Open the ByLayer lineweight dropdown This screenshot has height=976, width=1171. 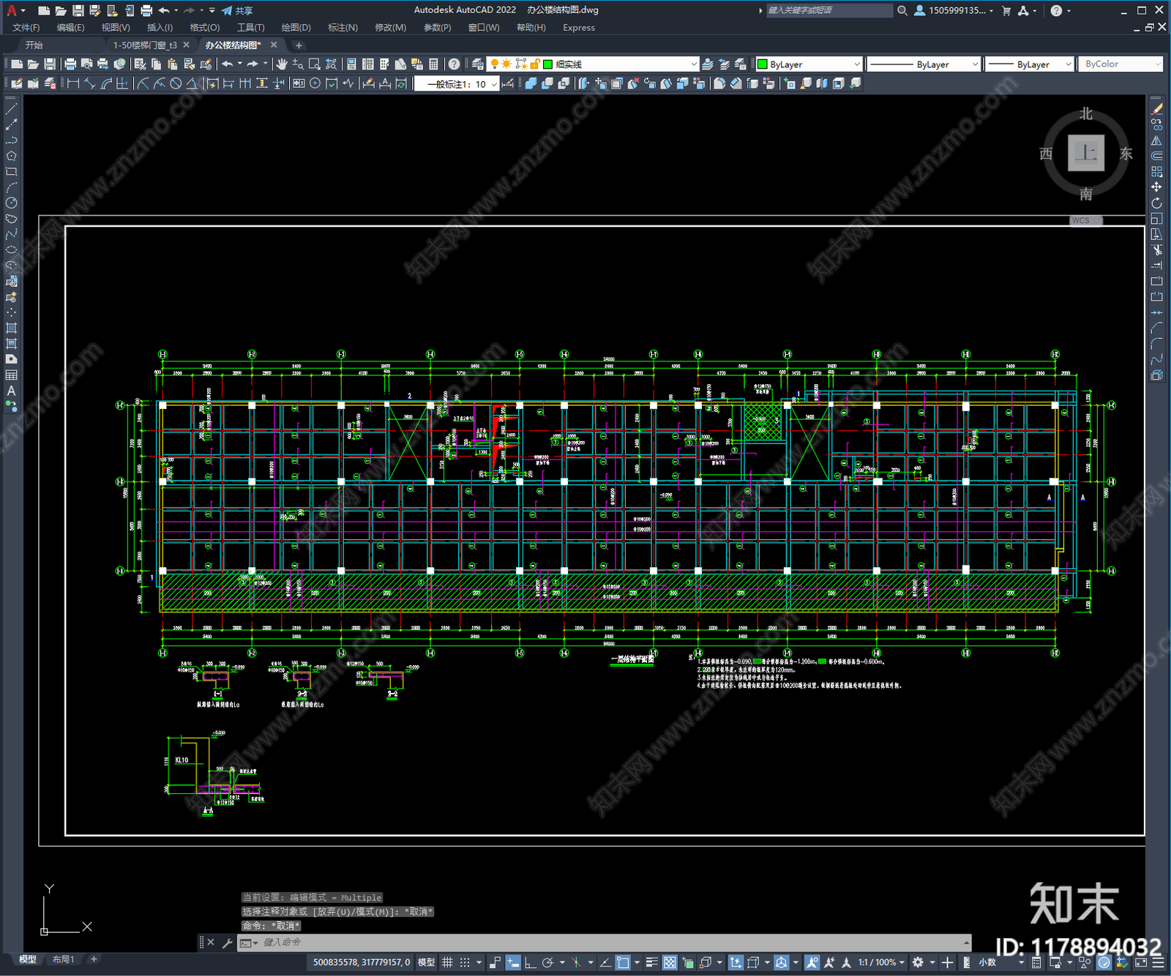pos(1030,64)
